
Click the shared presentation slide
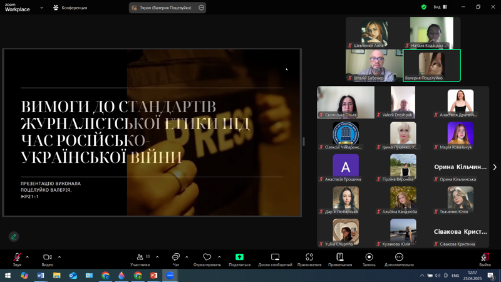(x=152, y=133)
